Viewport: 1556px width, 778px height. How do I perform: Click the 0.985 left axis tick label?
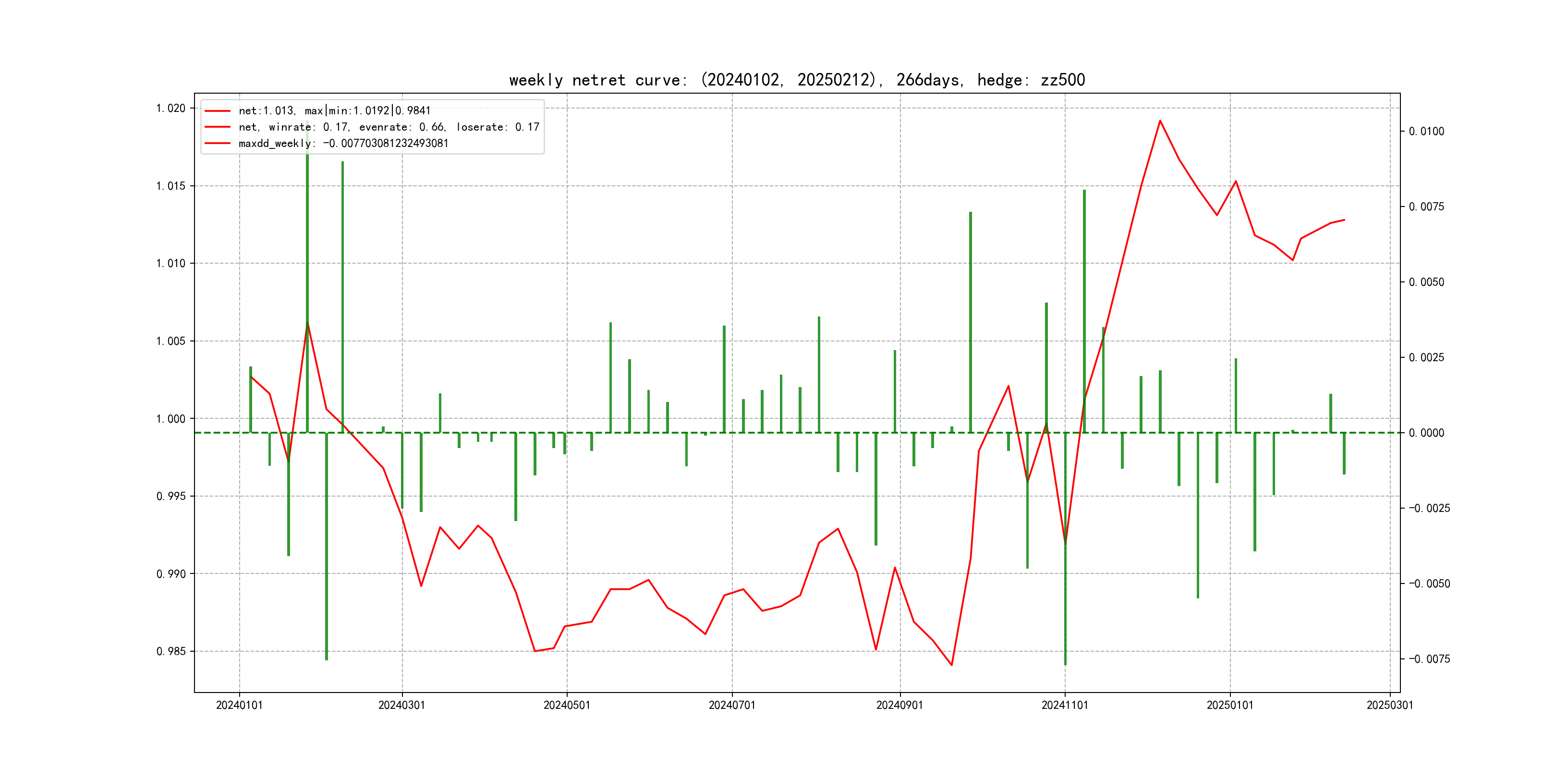171,651
